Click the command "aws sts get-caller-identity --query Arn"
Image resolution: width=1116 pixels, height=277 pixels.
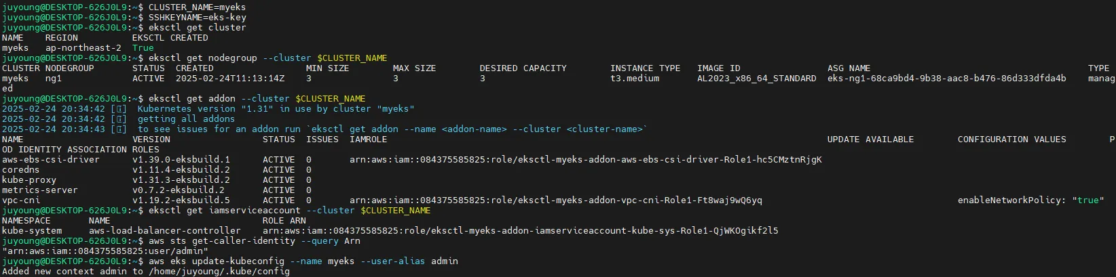point(255,241)
